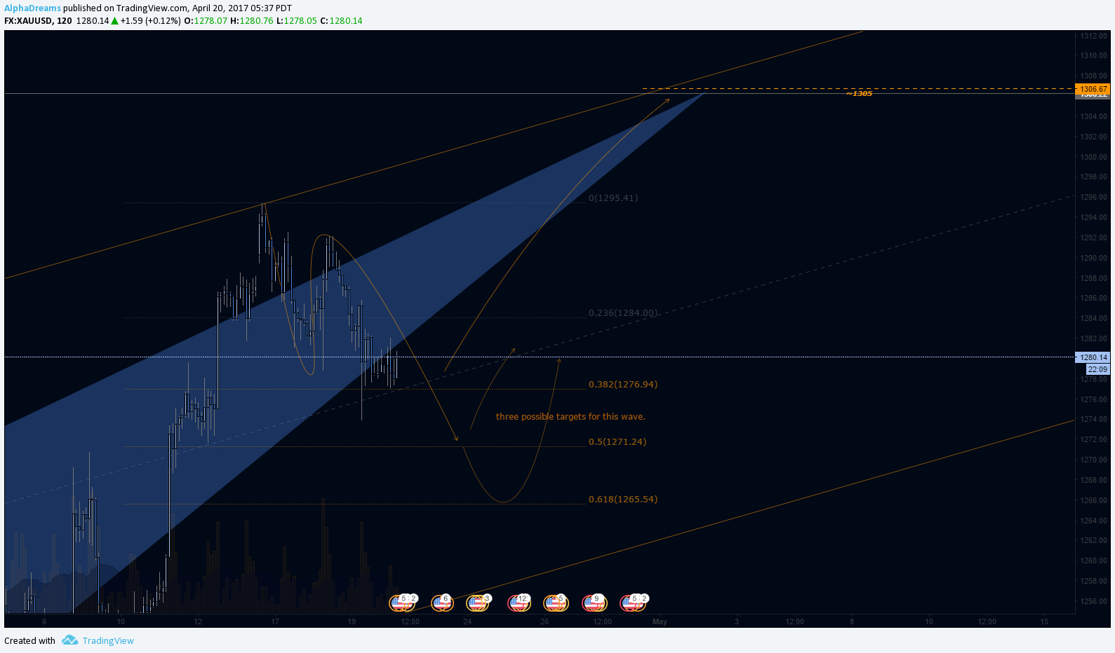Select the 'three possible targets for this wave.' note
Screen dimensions: 1115x653
[x=570, y=416]
